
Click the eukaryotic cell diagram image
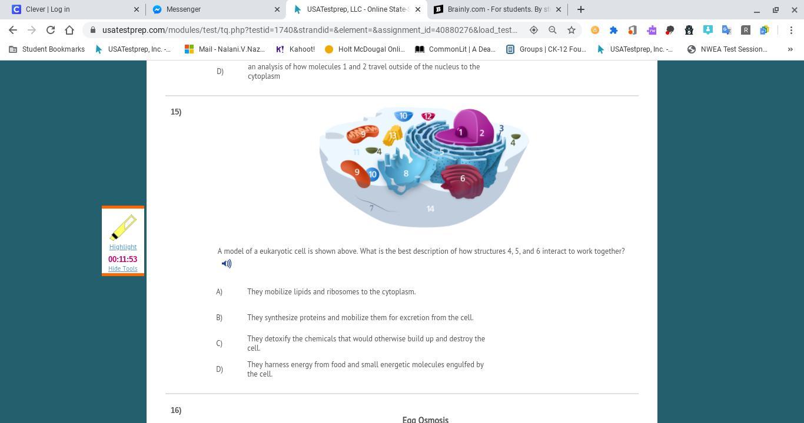point(424,167)
